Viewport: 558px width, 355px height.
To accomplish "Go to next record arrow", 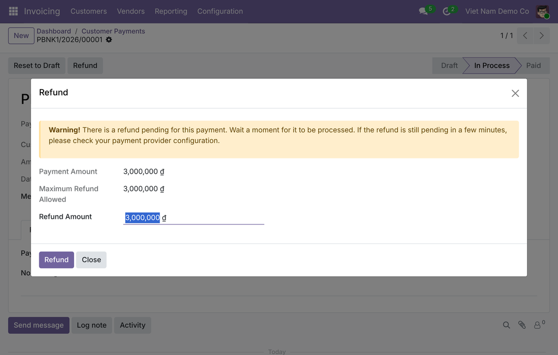I will pyautogui.click(x=541, y=35).
